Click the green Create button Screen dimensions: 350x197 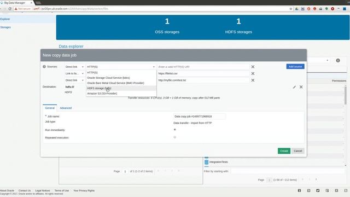[x=284, y=151]
